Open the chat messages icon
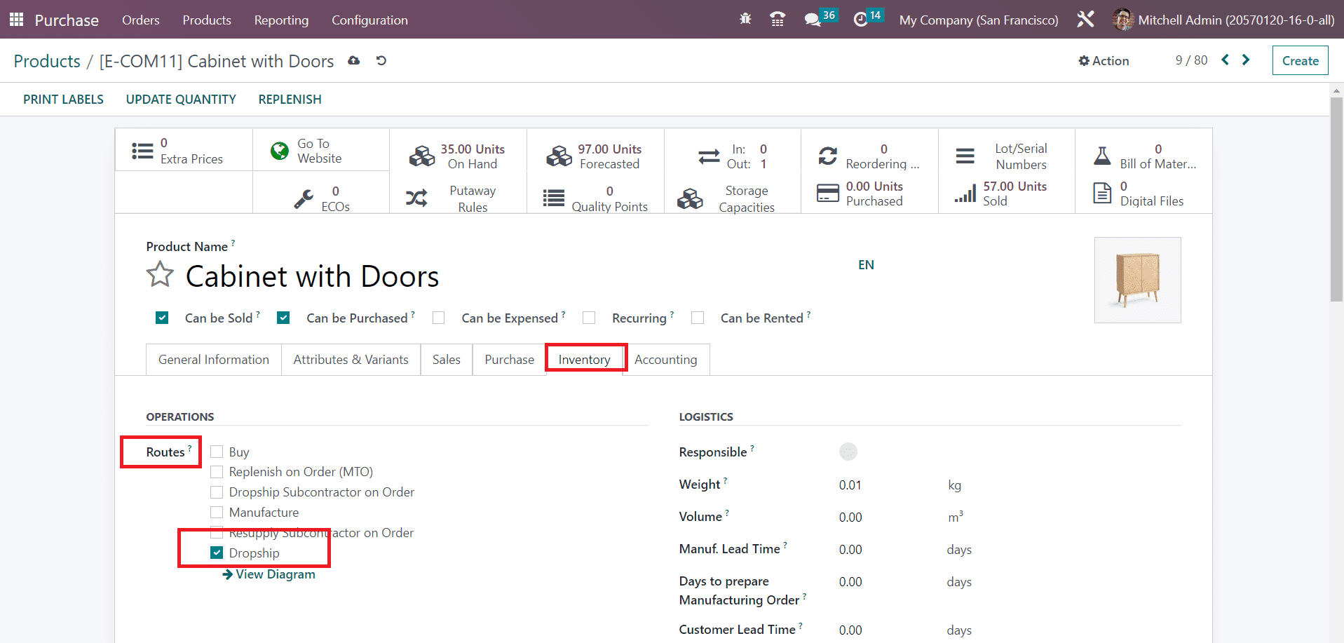This screenshot has width=1344, height=643. [x=813, y=20]
